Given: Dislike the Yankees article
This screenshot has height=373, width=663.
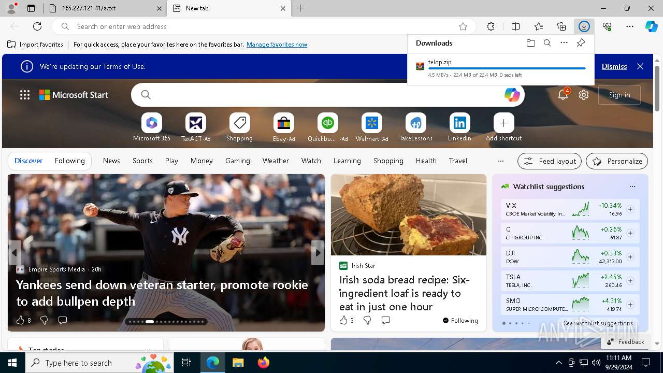Looking at the screenshot, I should [44, 320].
